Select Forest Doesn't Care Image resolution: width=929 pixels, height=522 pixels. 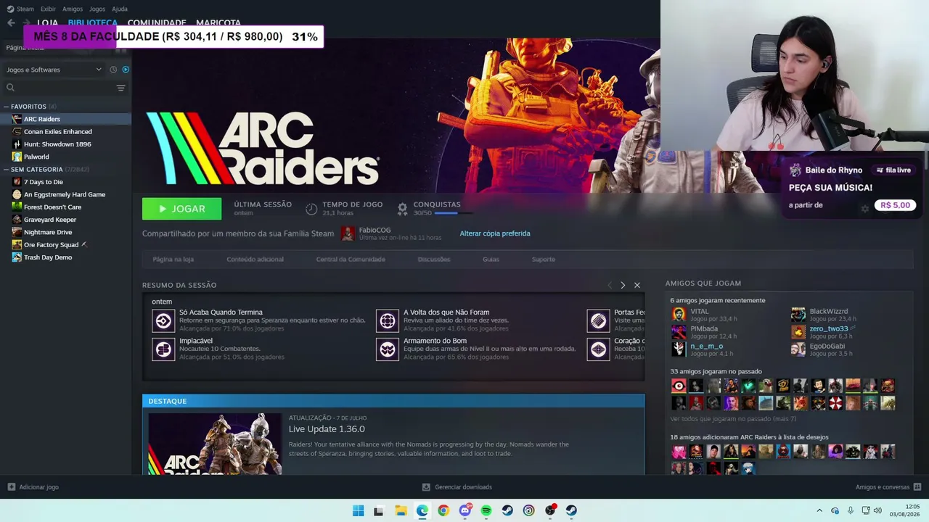point(65,207)
